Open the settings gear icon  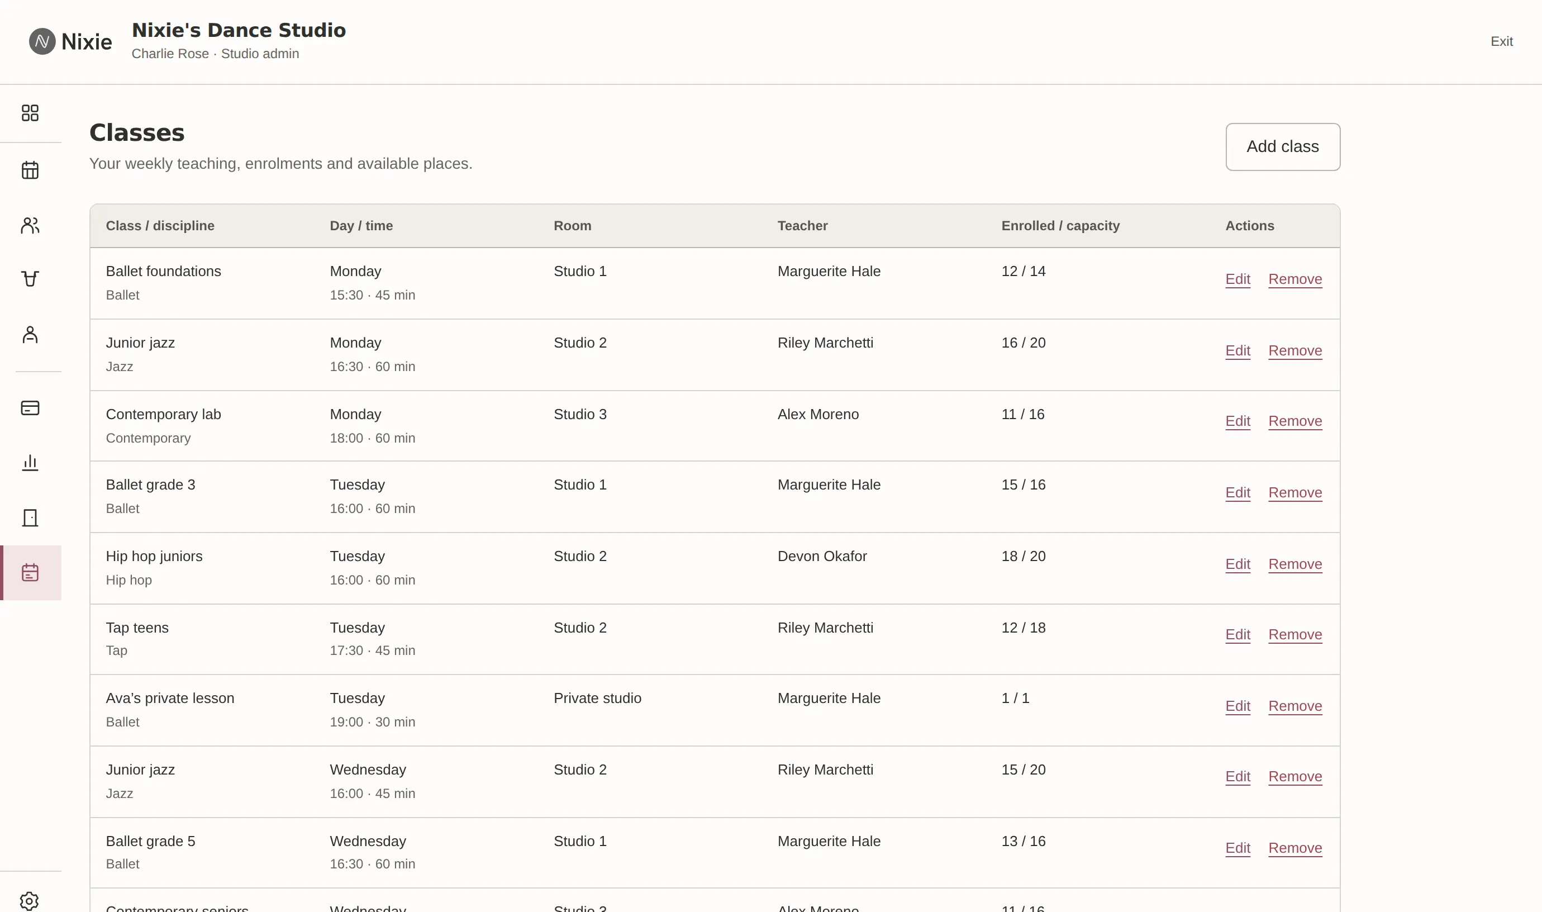[x=30, y=901]
